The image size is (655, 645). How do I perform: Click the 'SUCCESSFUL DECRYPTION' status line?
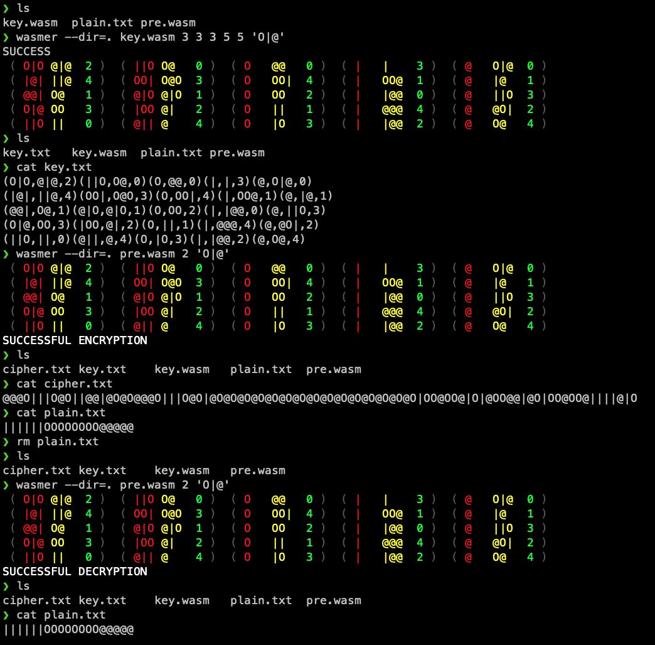pyautogui.click(x=75, y=572)
